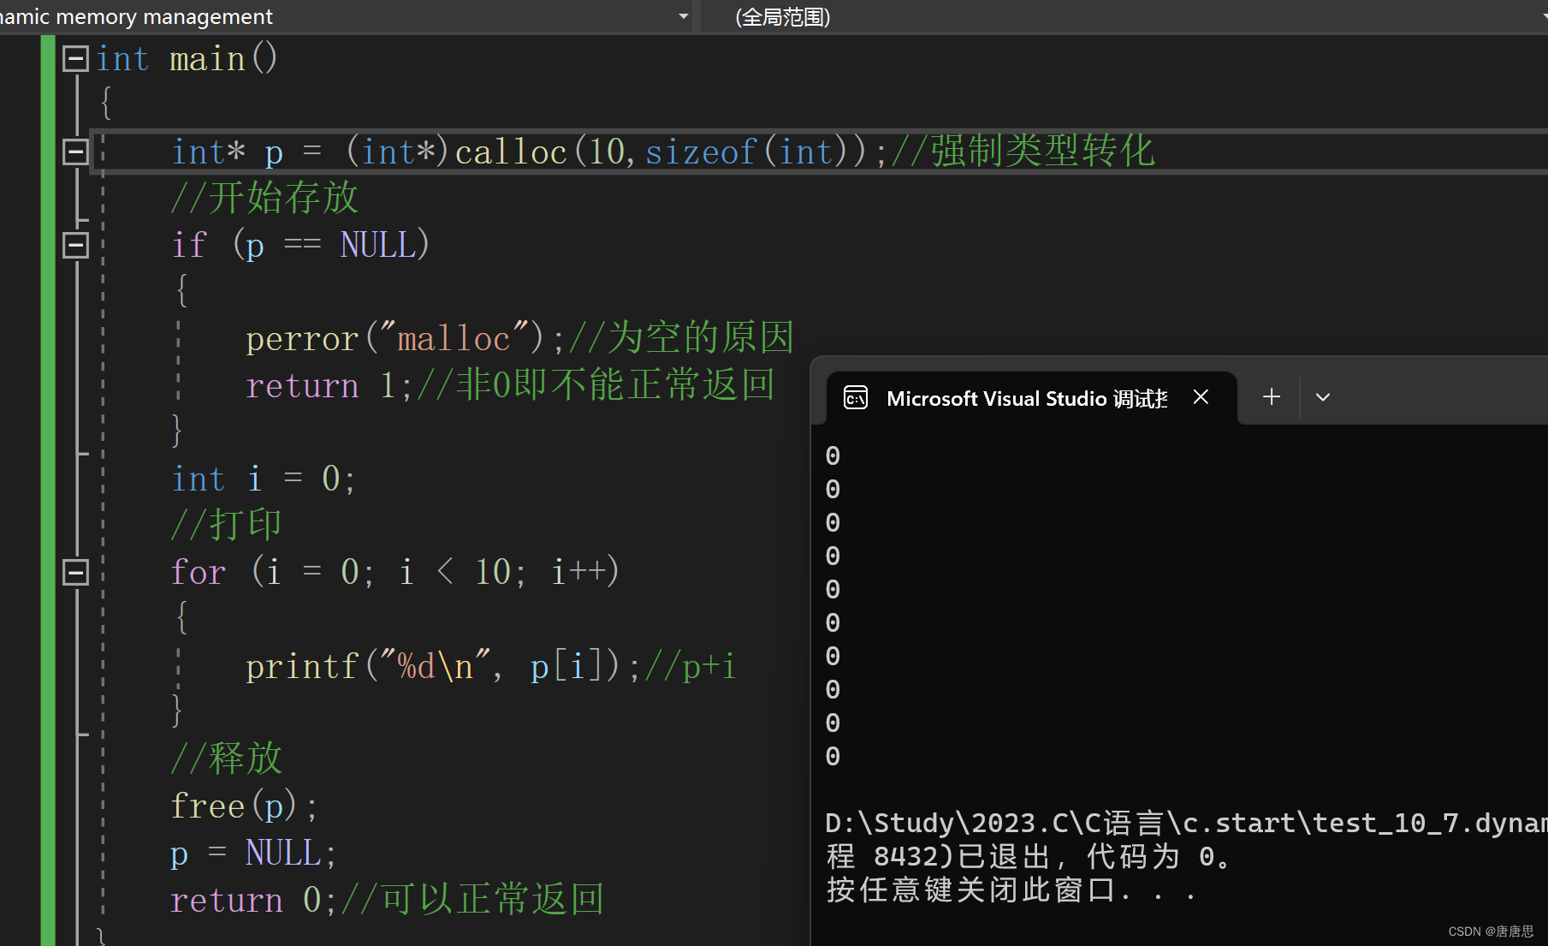Click the calloc function call
1548x946 pixels.
click(511, 152)
